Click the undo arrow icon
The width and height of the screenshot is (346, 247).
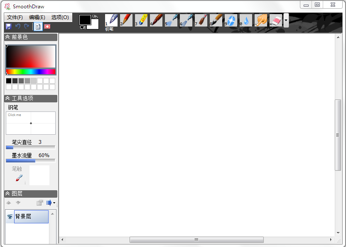click(x=17, y=27)
